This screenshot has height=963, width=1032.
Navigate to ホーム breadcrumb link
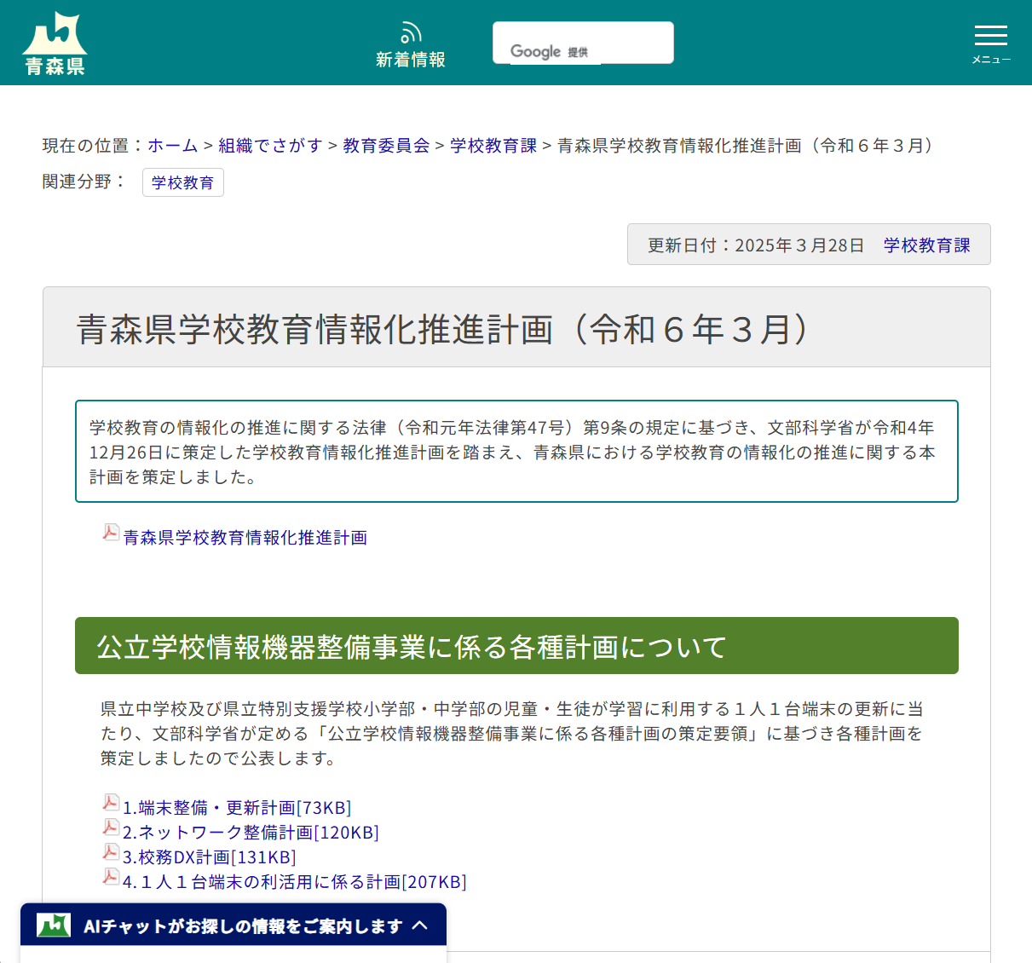click(x=172, y=145)
